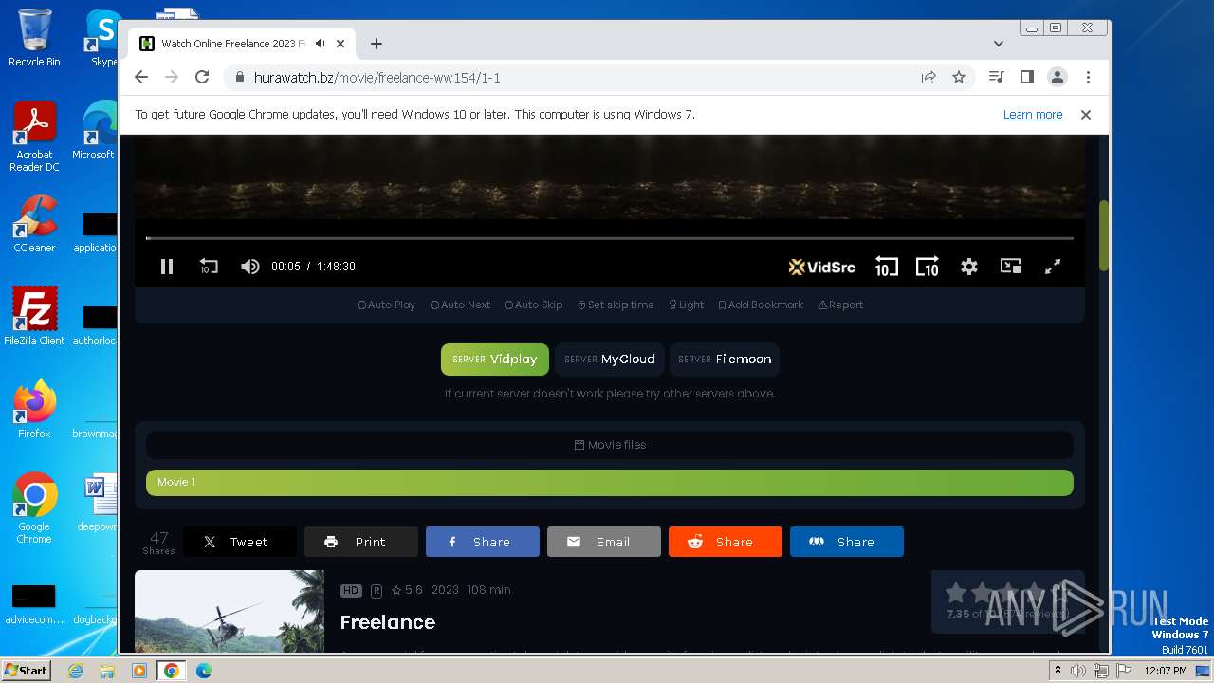Open system volume tray icon

coord(1078,671)
